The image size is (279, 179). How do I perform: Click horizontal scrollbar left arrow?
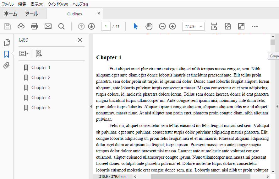coord(135,176)
